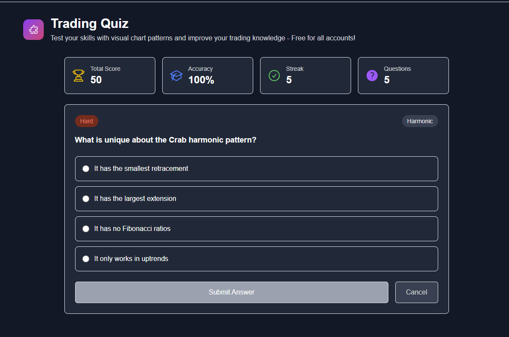
Task: Click the Harmonic category badge
Action: click(420, 121)
